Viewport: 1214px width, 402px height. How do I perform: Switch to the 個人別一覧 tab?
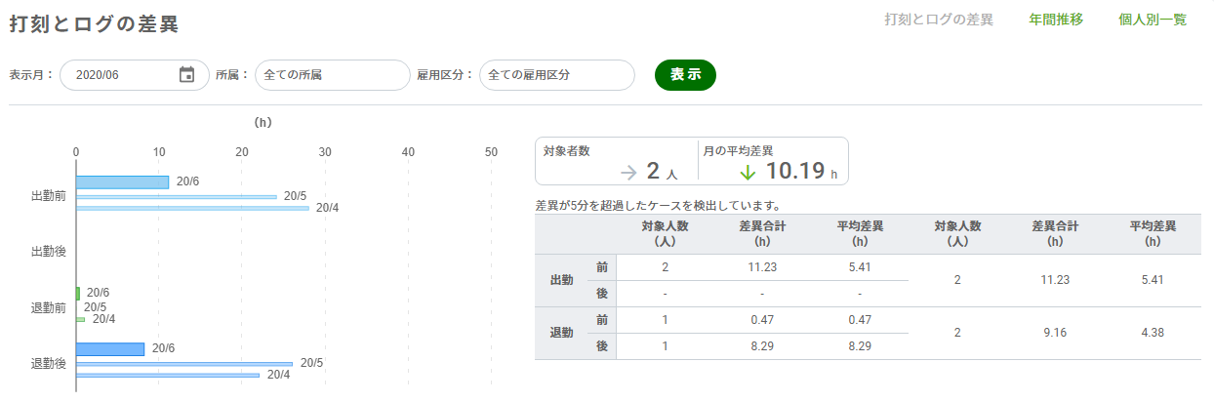click(x=1153, y=20)
